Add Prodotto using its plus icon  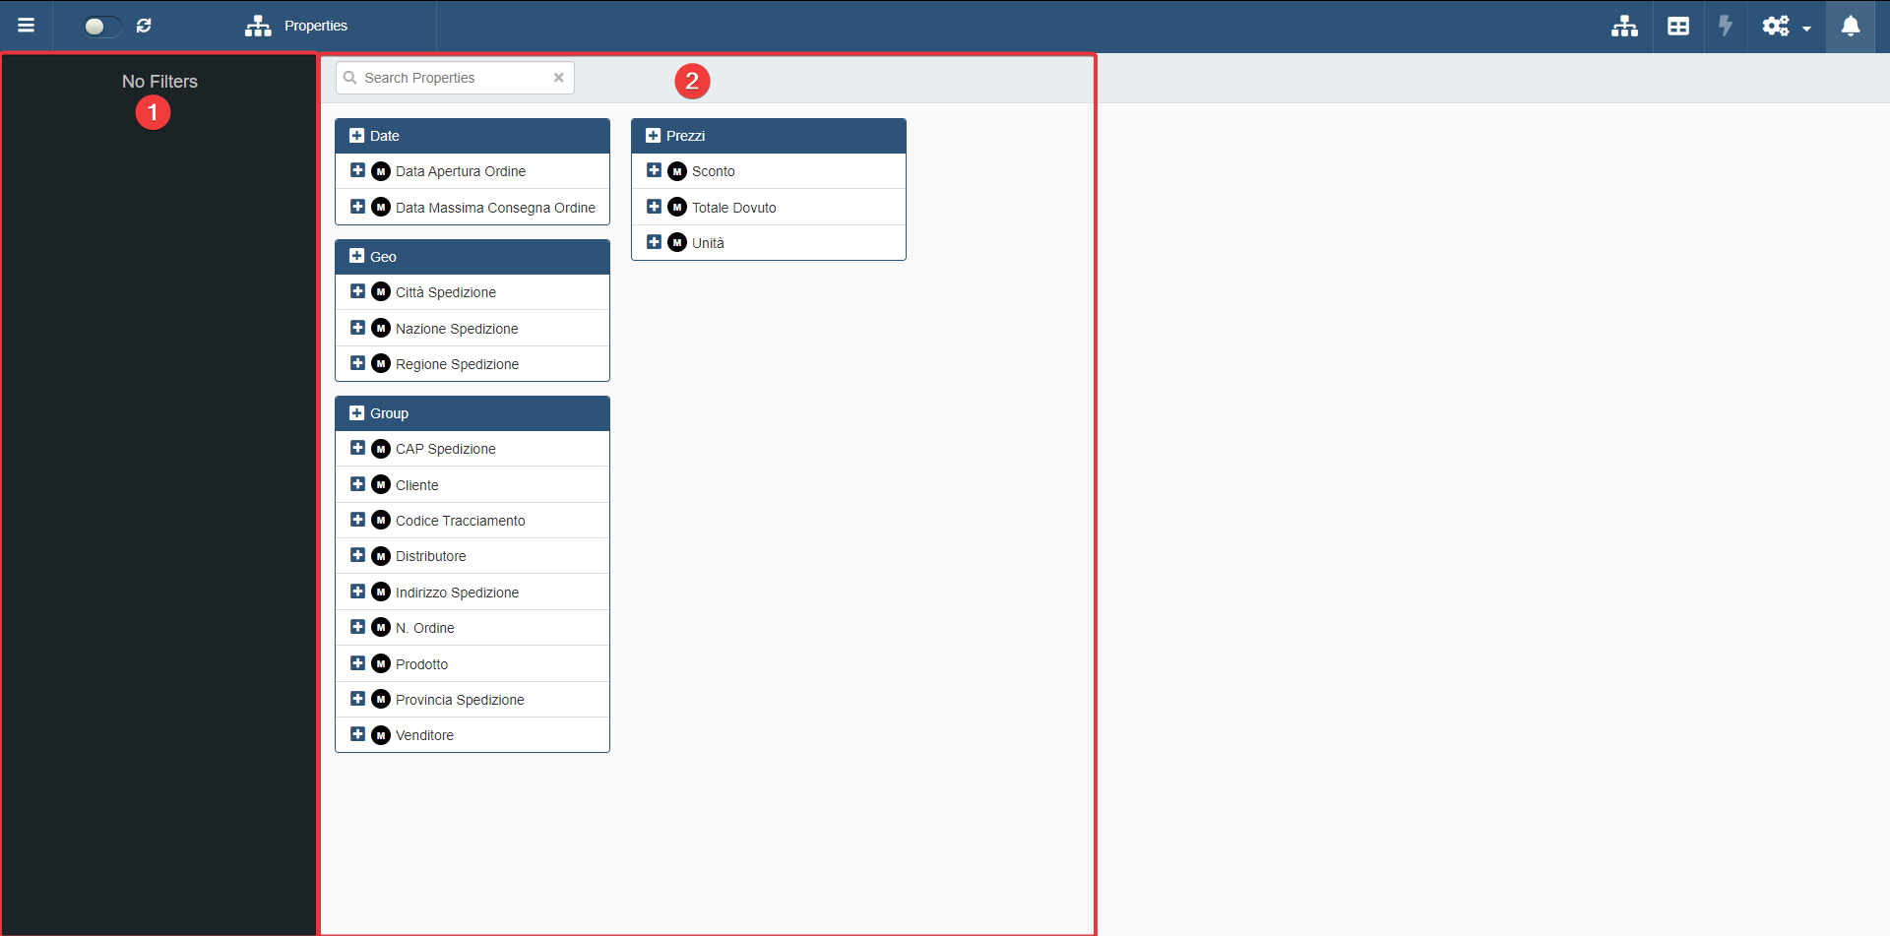357,664
